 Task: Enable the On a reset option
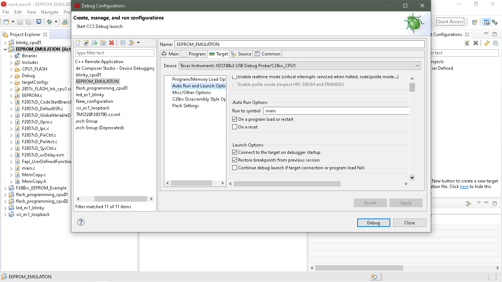(235, 127)
